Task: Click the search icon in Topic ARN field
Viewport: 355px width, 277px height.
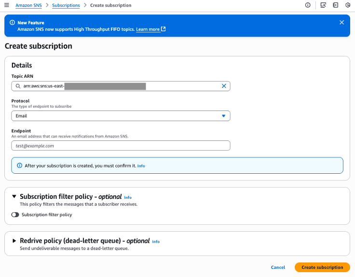Action: 17,86
